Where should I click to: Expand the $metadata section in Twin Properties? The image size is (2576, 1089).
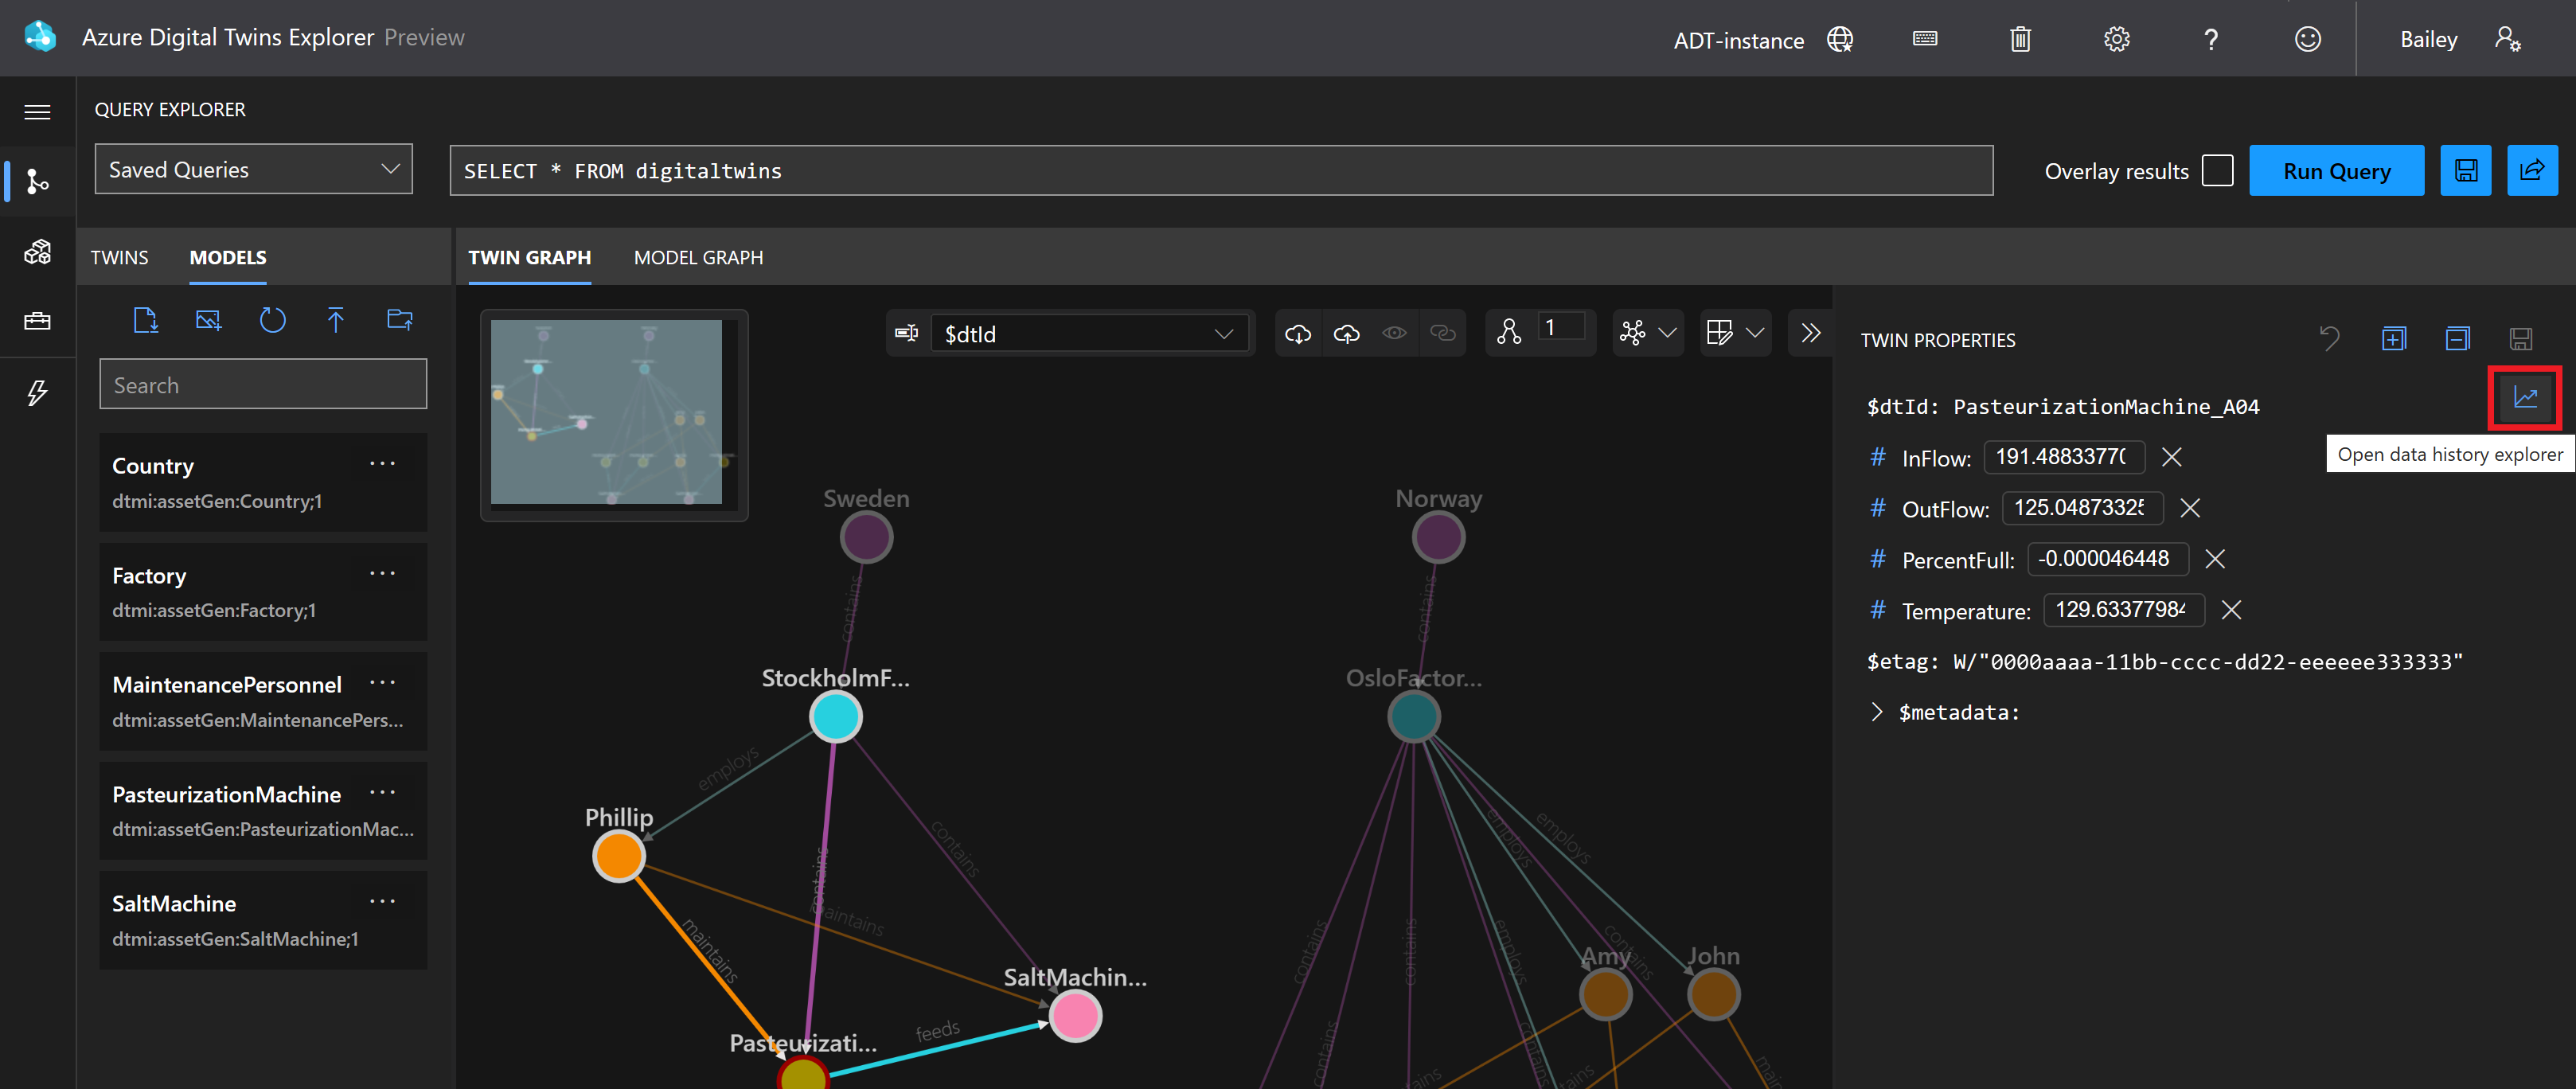1877,712
